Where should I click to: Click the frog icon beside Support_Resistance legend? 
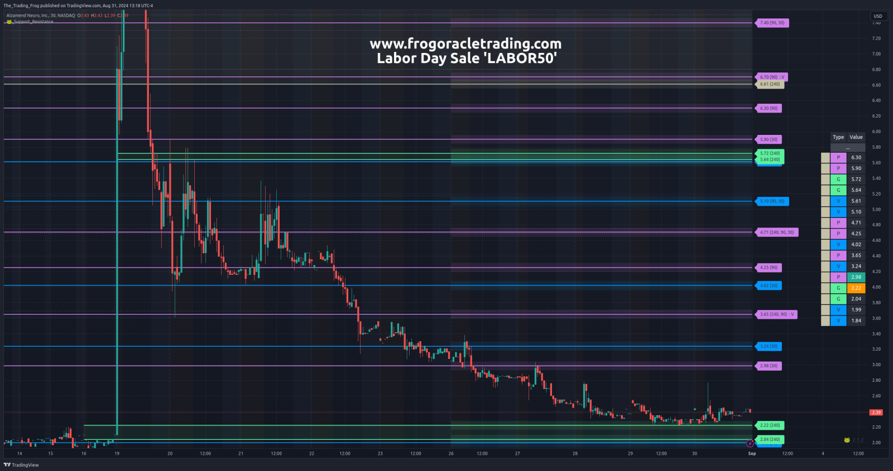tap(9, 22)
